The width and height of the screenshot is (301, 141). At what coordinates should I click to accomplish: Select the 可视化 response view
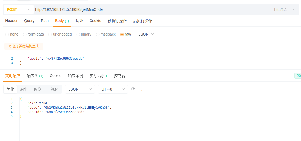point(53,89)
